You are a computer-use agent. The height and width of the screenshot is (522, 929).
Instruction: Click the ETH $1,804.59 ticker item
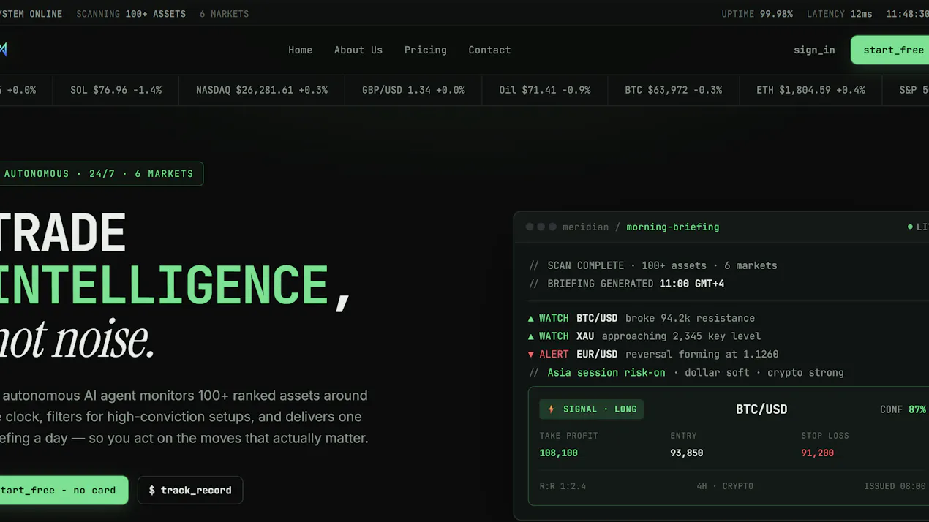point(810,90)
